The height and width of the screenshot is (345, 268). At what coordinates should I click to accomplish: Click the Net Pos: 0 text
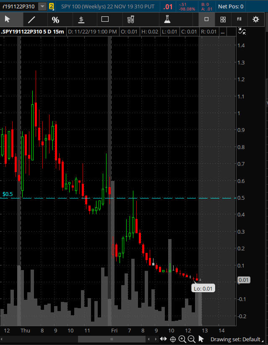pos(231,7)
